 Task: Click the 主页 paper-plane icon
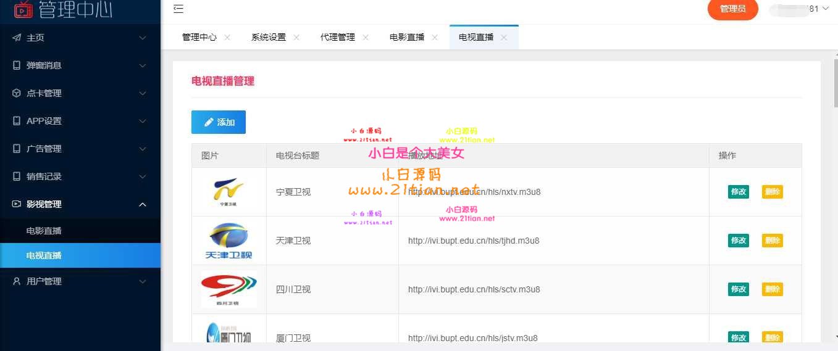click(17, 38)
